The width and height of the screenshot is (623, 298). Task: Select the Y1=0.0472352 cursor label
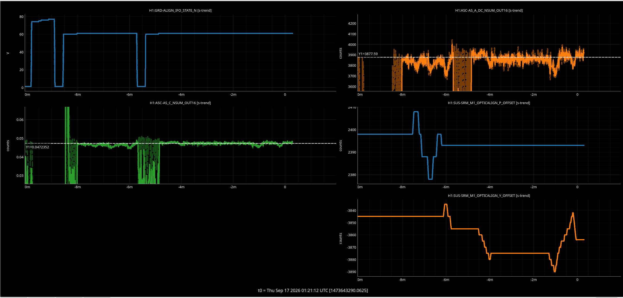click(37, 147)
